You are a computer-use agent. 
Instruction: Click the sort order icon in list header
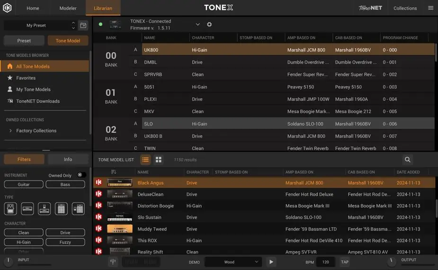pyautogui.click(x=114, y=172)
